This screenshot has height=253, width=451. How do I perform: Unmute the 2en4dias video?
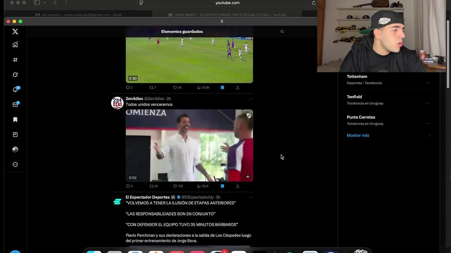coord(248,177)
